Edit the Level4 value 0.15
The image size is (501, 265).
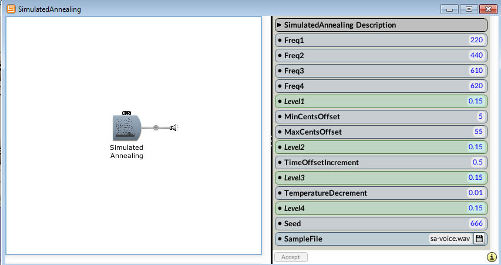475,208
